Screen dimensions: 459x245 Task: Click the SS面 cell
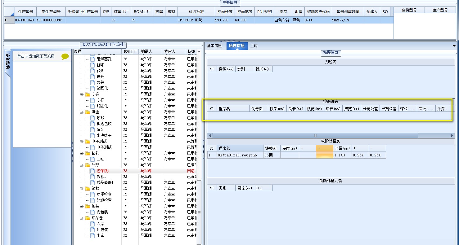tap(272, 155)
